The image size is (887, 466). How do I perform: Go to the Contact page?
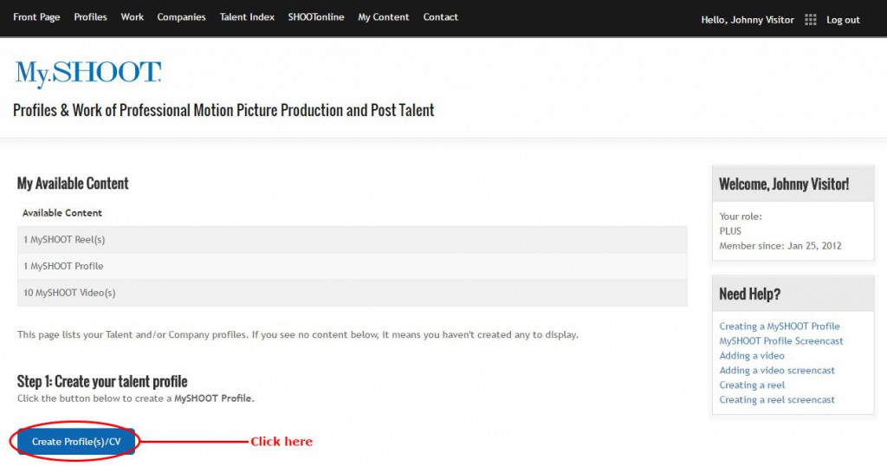coord(440,17)
